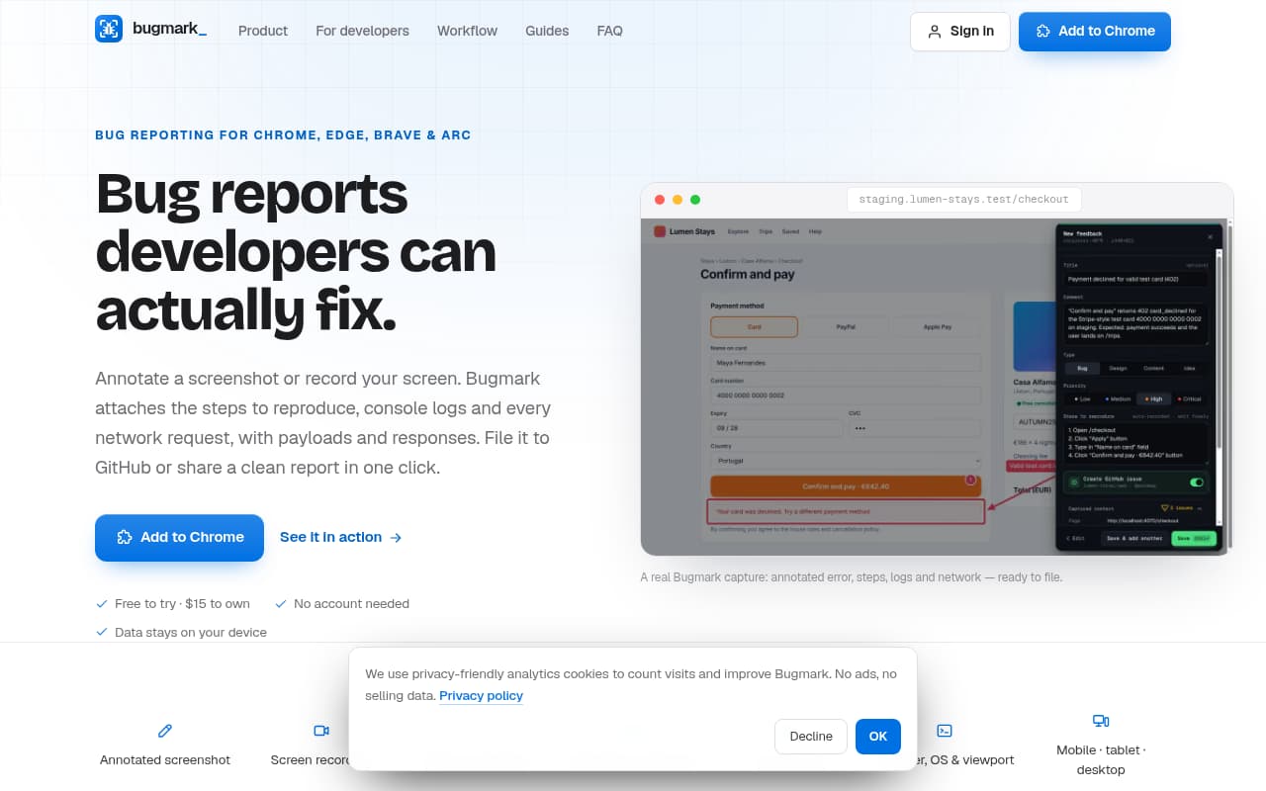Click Saved in the Lumen Stays demo nav
1266x791 pixels.
click(790, 231)
